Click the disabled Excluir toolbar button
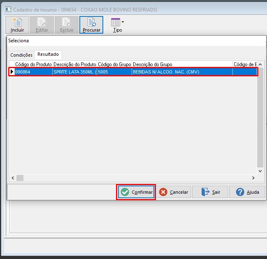The image size is (267, 259). 67,25
